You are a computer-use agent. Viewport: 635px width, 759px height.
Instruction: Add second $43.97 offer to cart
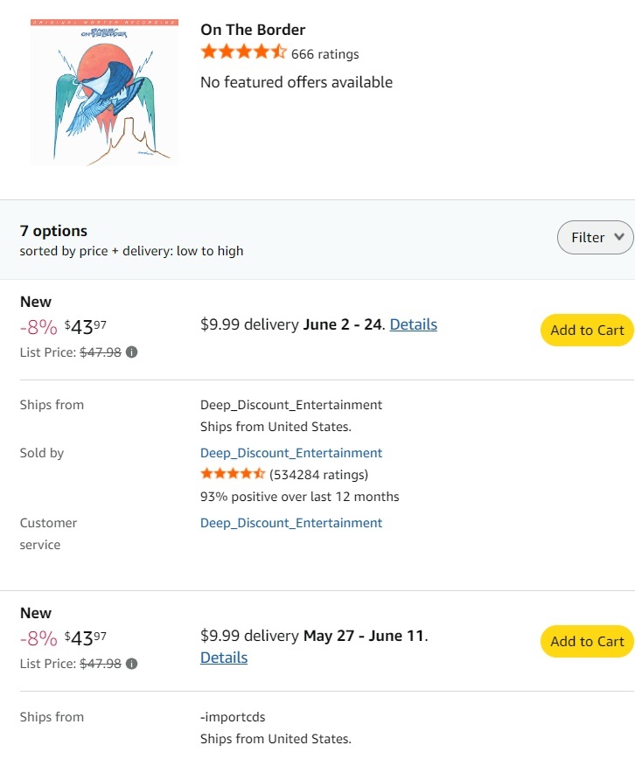click(587, 642)
